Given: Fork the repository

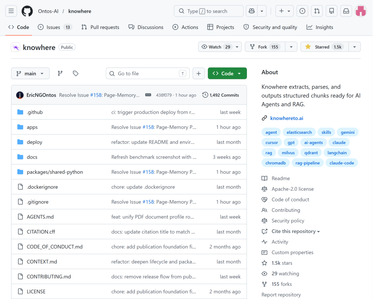Looking at the screenshot, I should tap(265, 47).
